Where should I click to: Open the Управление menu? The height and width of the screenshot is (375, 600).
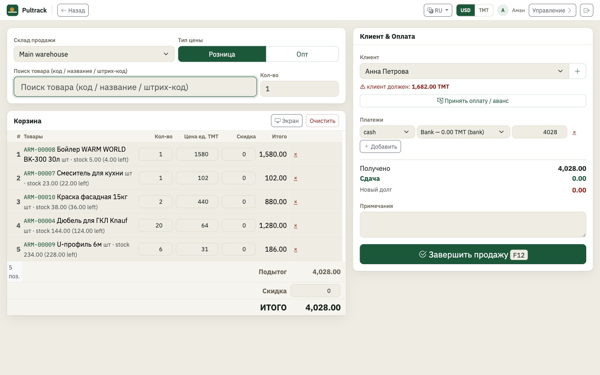click(x=552, y=10)
